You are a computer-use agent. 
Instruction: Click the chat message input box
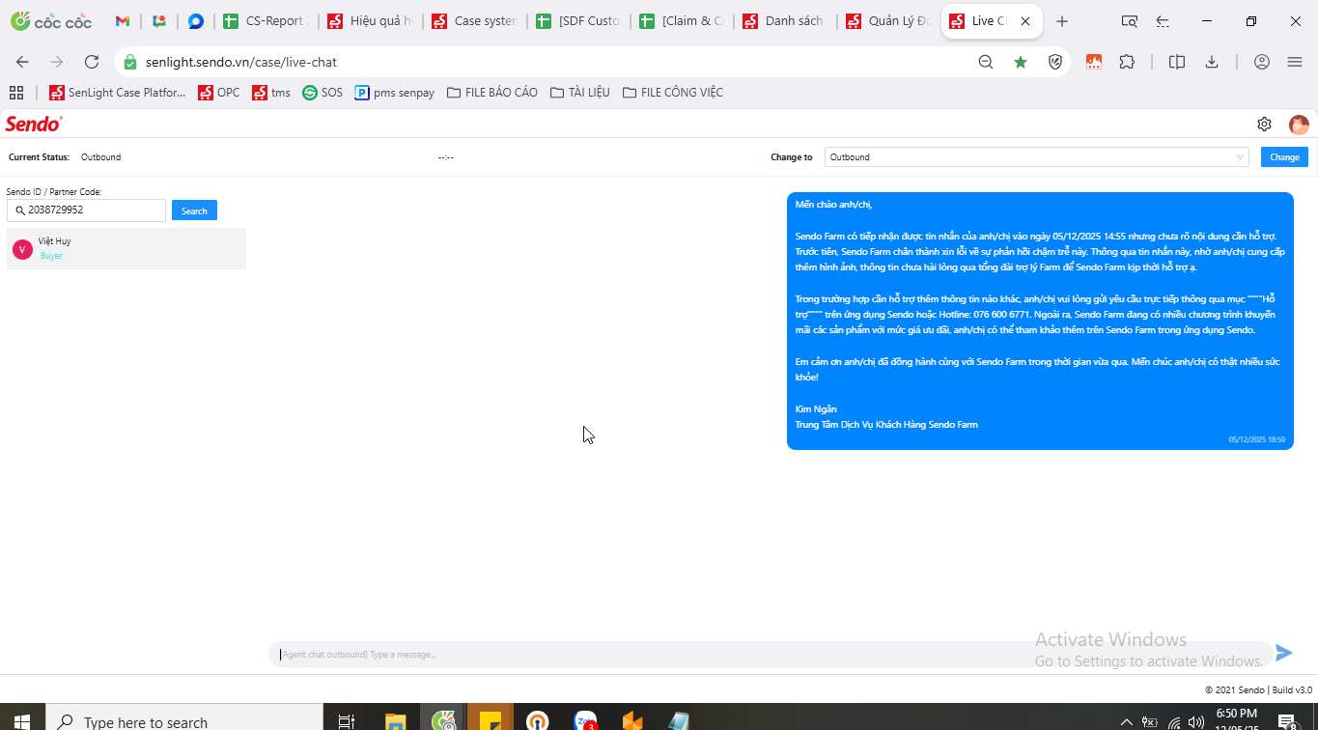770,654
